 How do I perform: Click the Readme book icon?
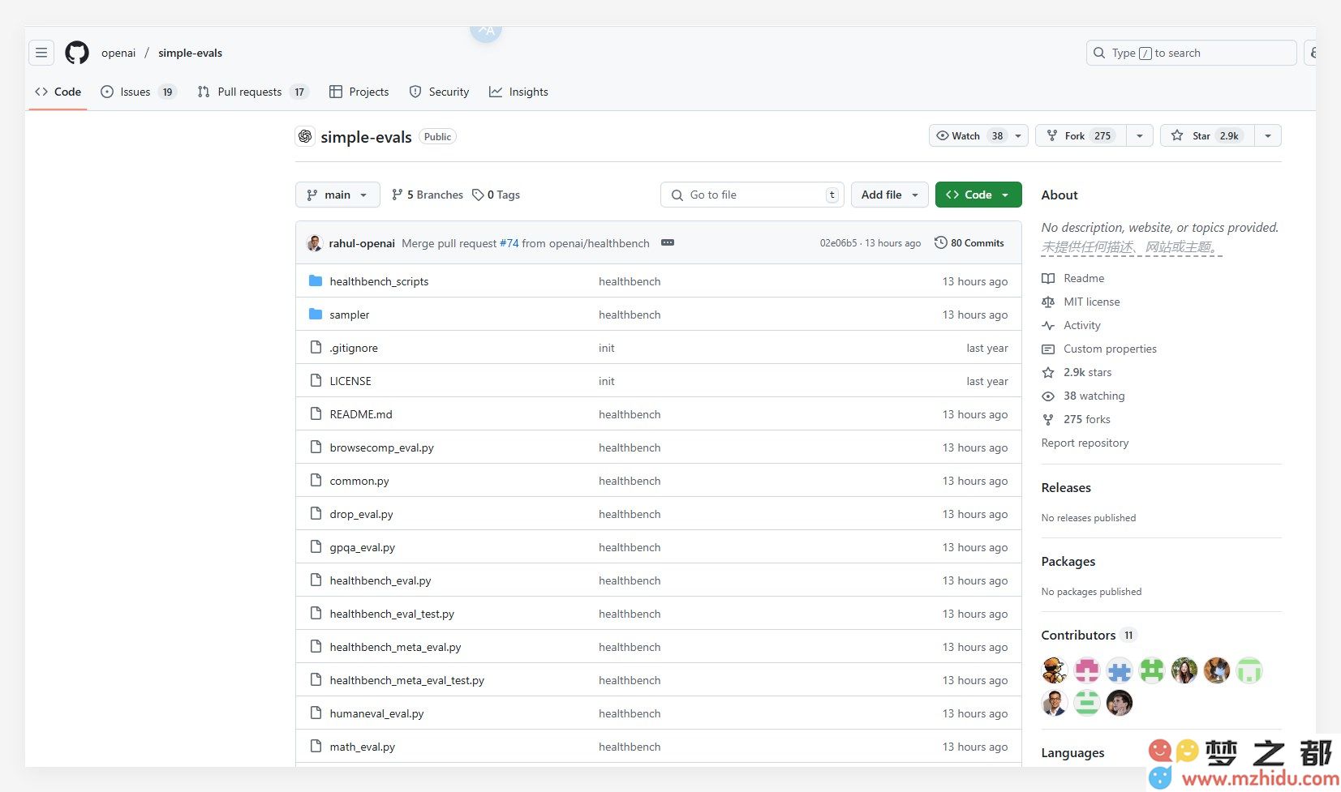tap(1048, 278)
